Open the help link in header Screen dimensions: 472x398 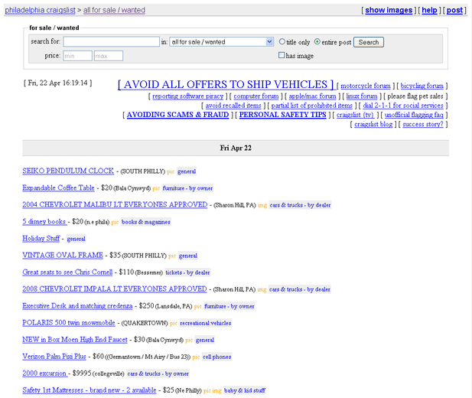[x=429, y=10]
